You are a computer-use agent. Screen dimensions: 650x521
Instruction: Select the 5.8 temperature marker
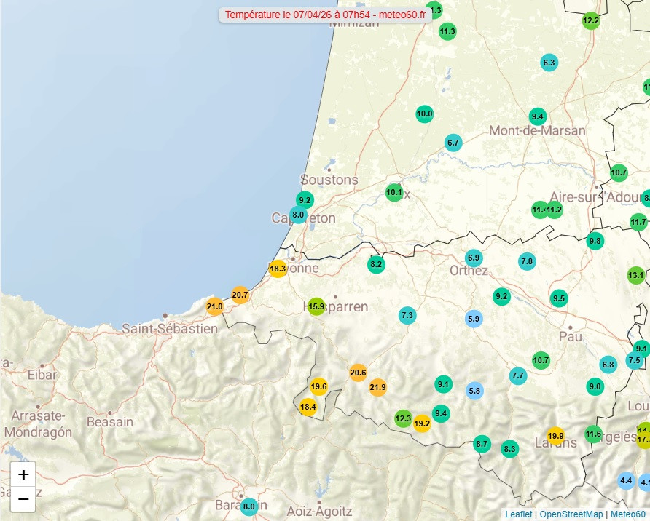474,391
